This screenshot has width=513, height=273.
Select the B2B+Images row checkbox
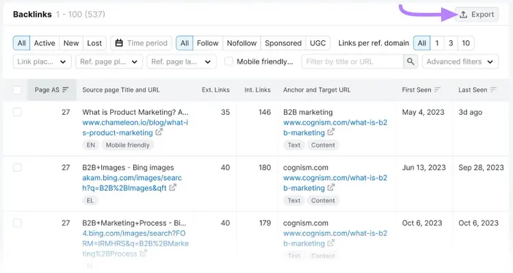(x=17, y=168)
